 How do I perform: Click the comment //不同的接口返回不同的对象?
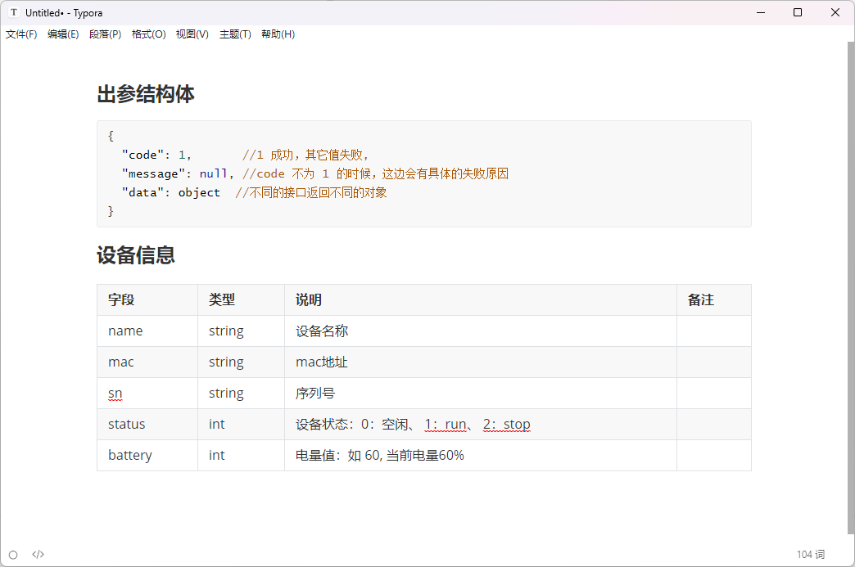pos(311,192)
